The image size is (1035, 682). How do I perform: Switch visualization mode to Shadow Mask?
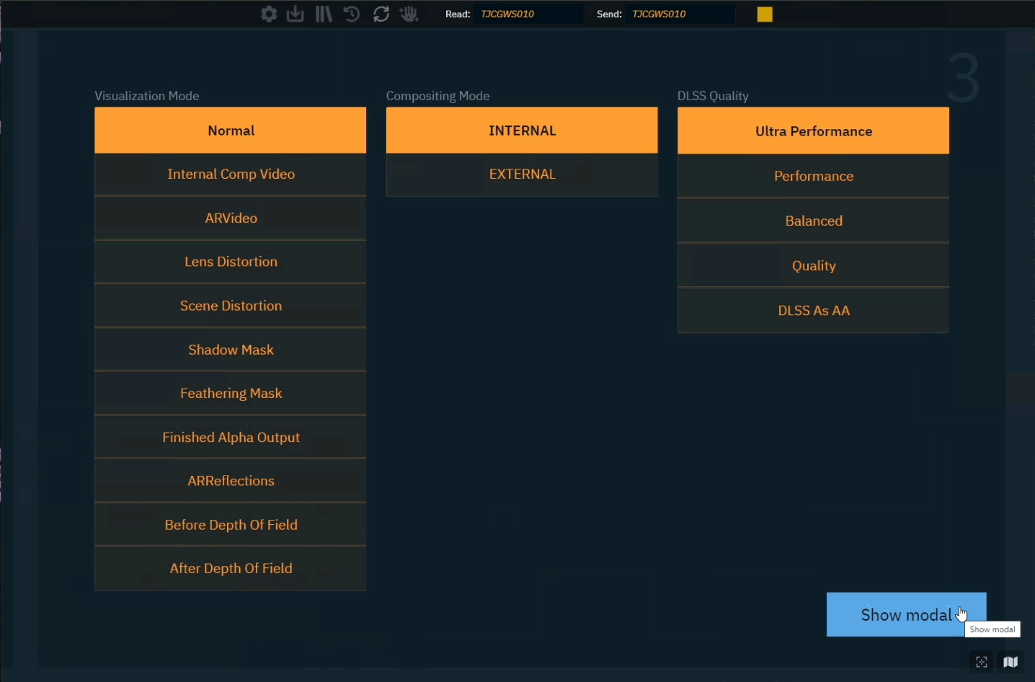231,350
